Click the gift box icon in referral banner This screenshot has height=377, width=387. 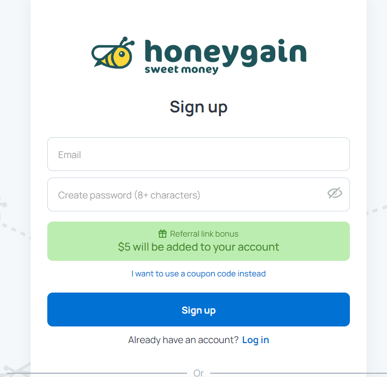(x=162, y=233)
